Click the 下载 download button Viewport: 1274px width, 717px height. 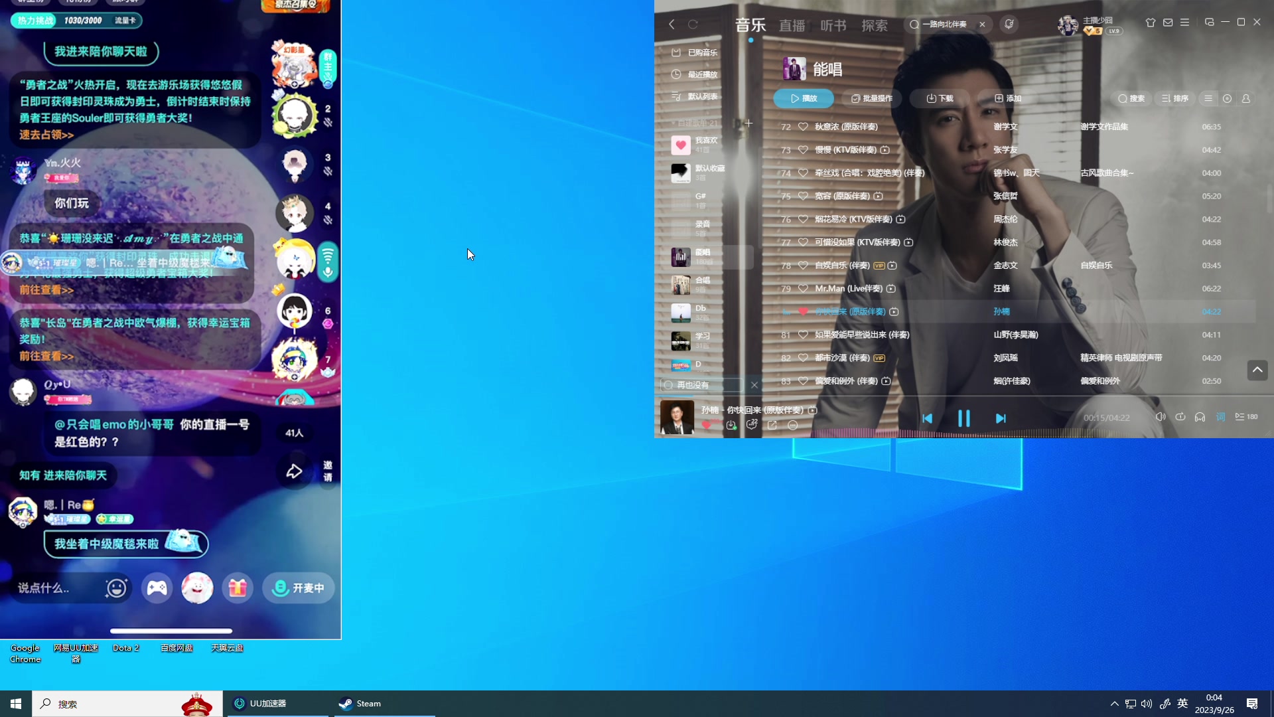[940, 98]
